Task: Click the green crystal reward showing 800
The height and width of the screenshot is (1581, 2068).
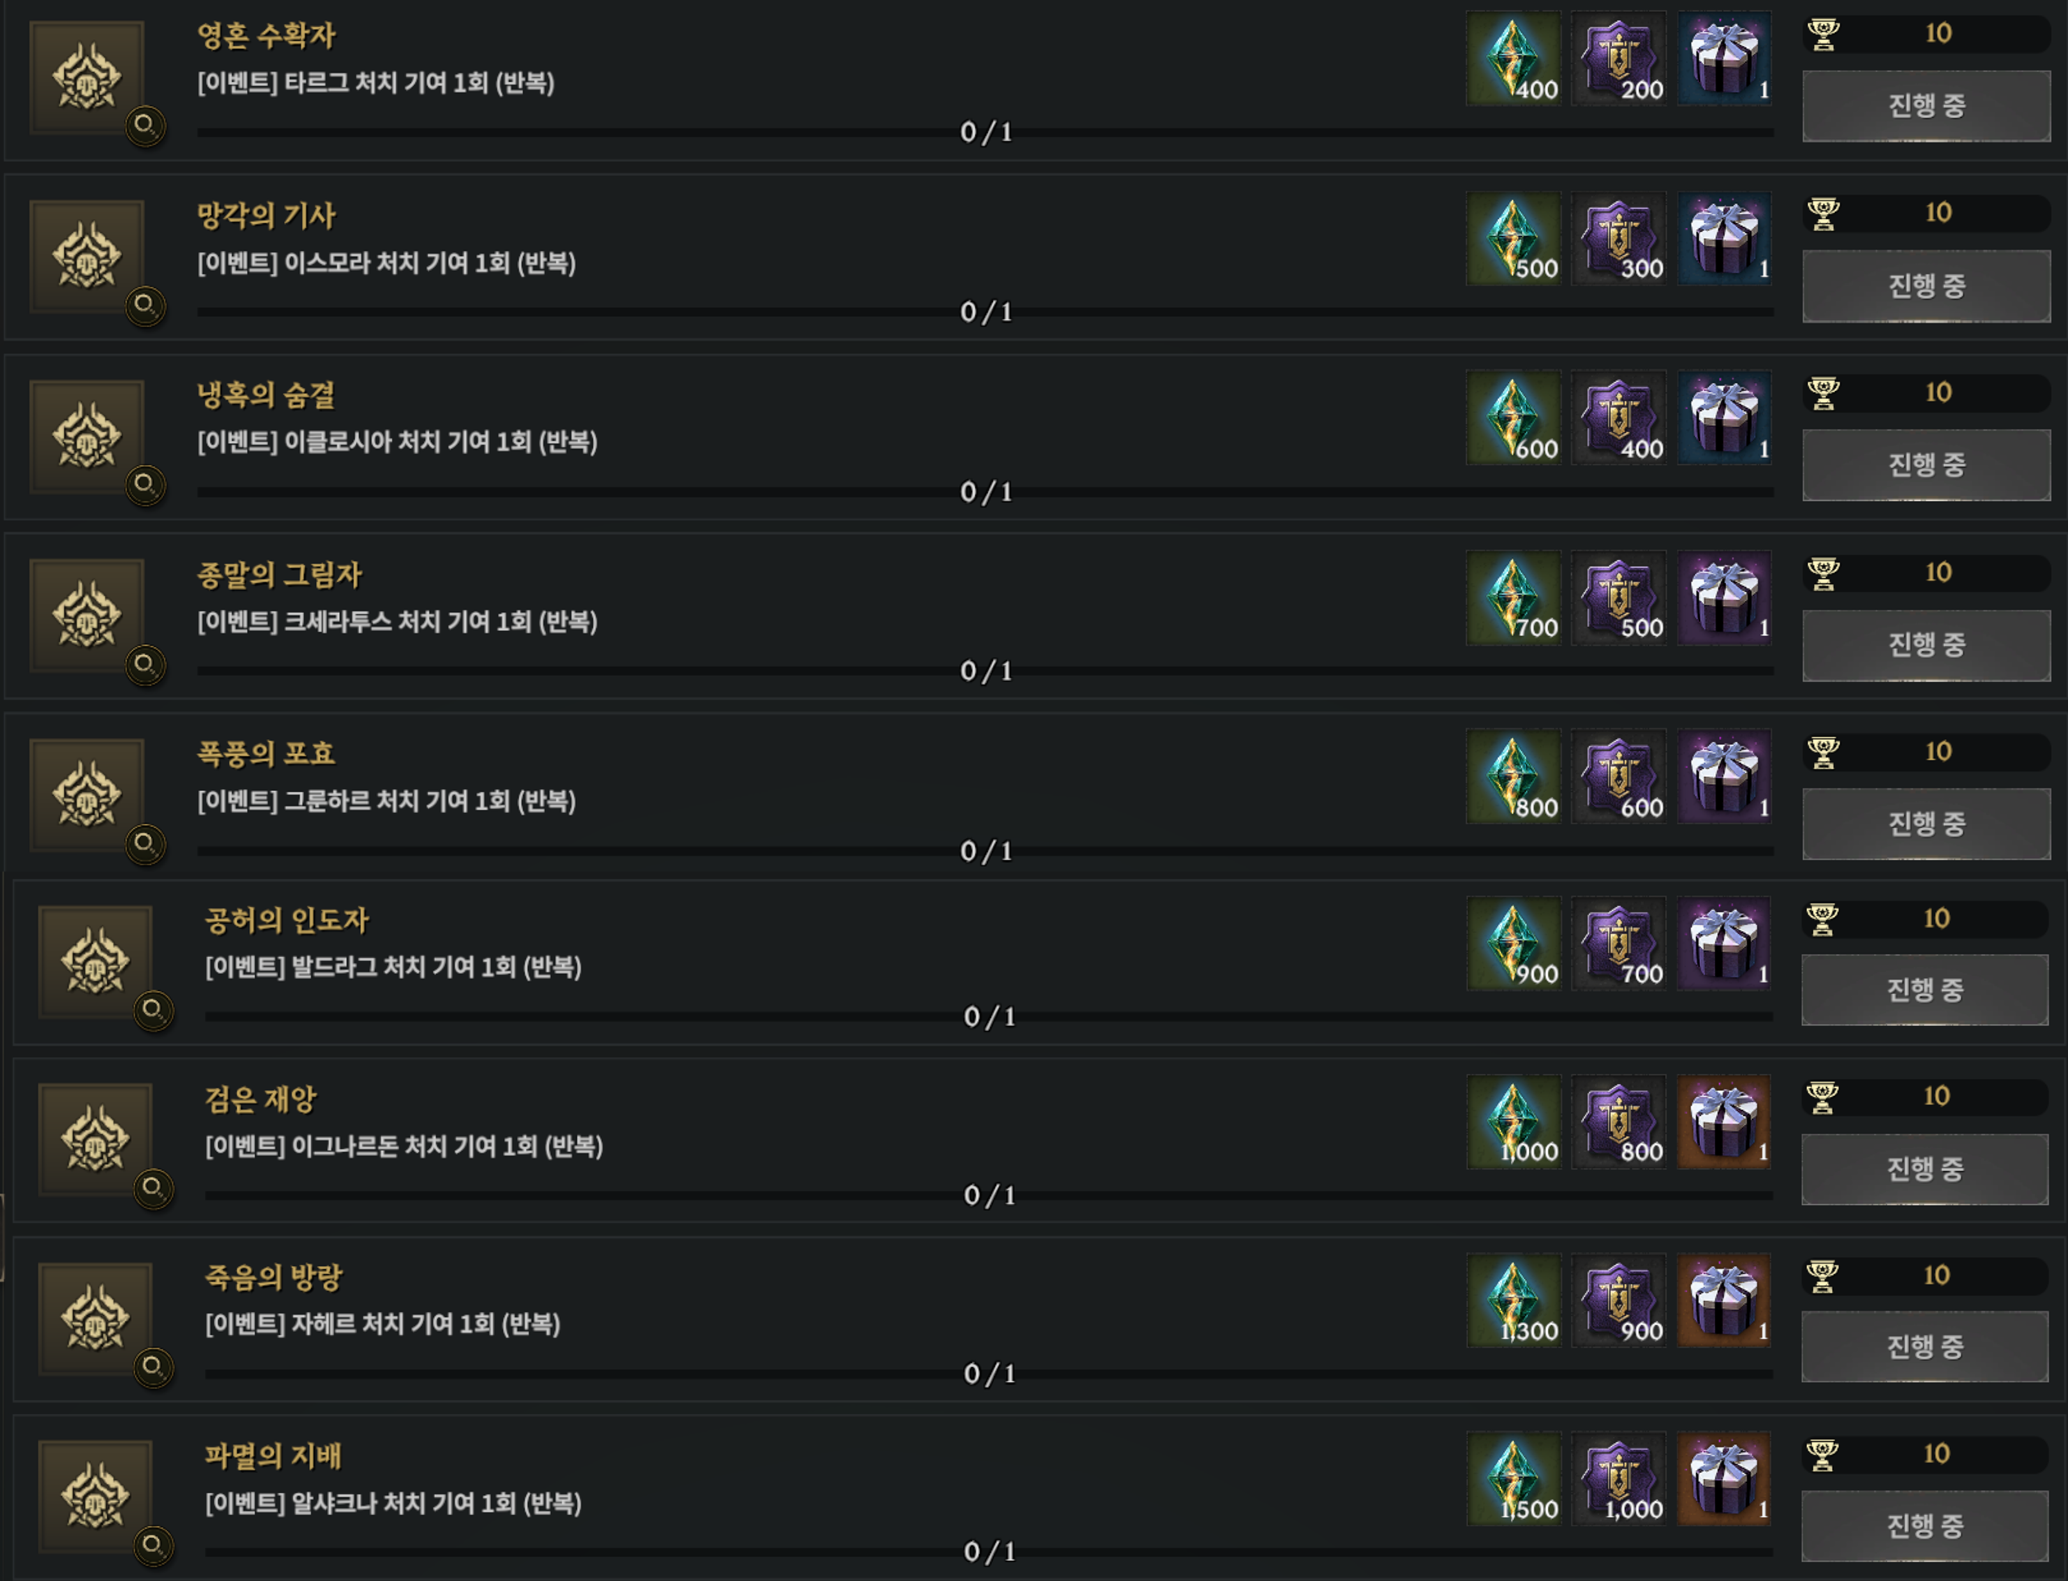Action: tap(1513, 776)
